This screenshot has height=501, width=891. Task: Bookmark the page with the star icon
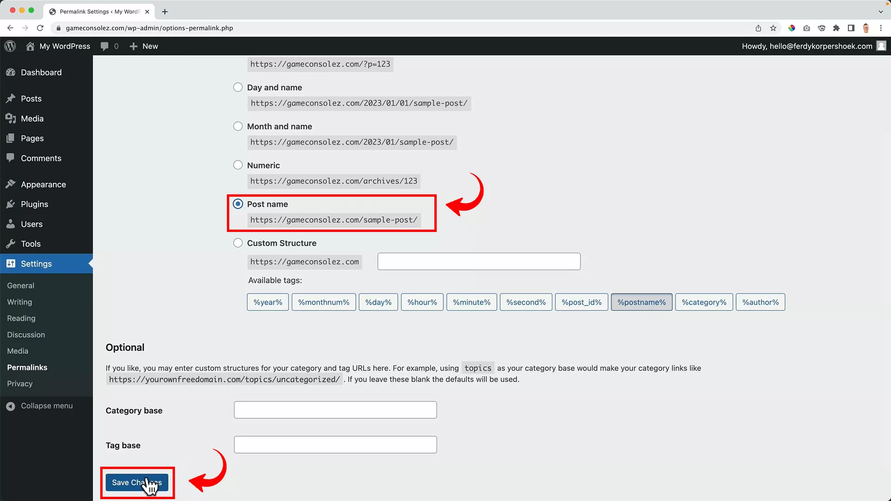point(773,28)
